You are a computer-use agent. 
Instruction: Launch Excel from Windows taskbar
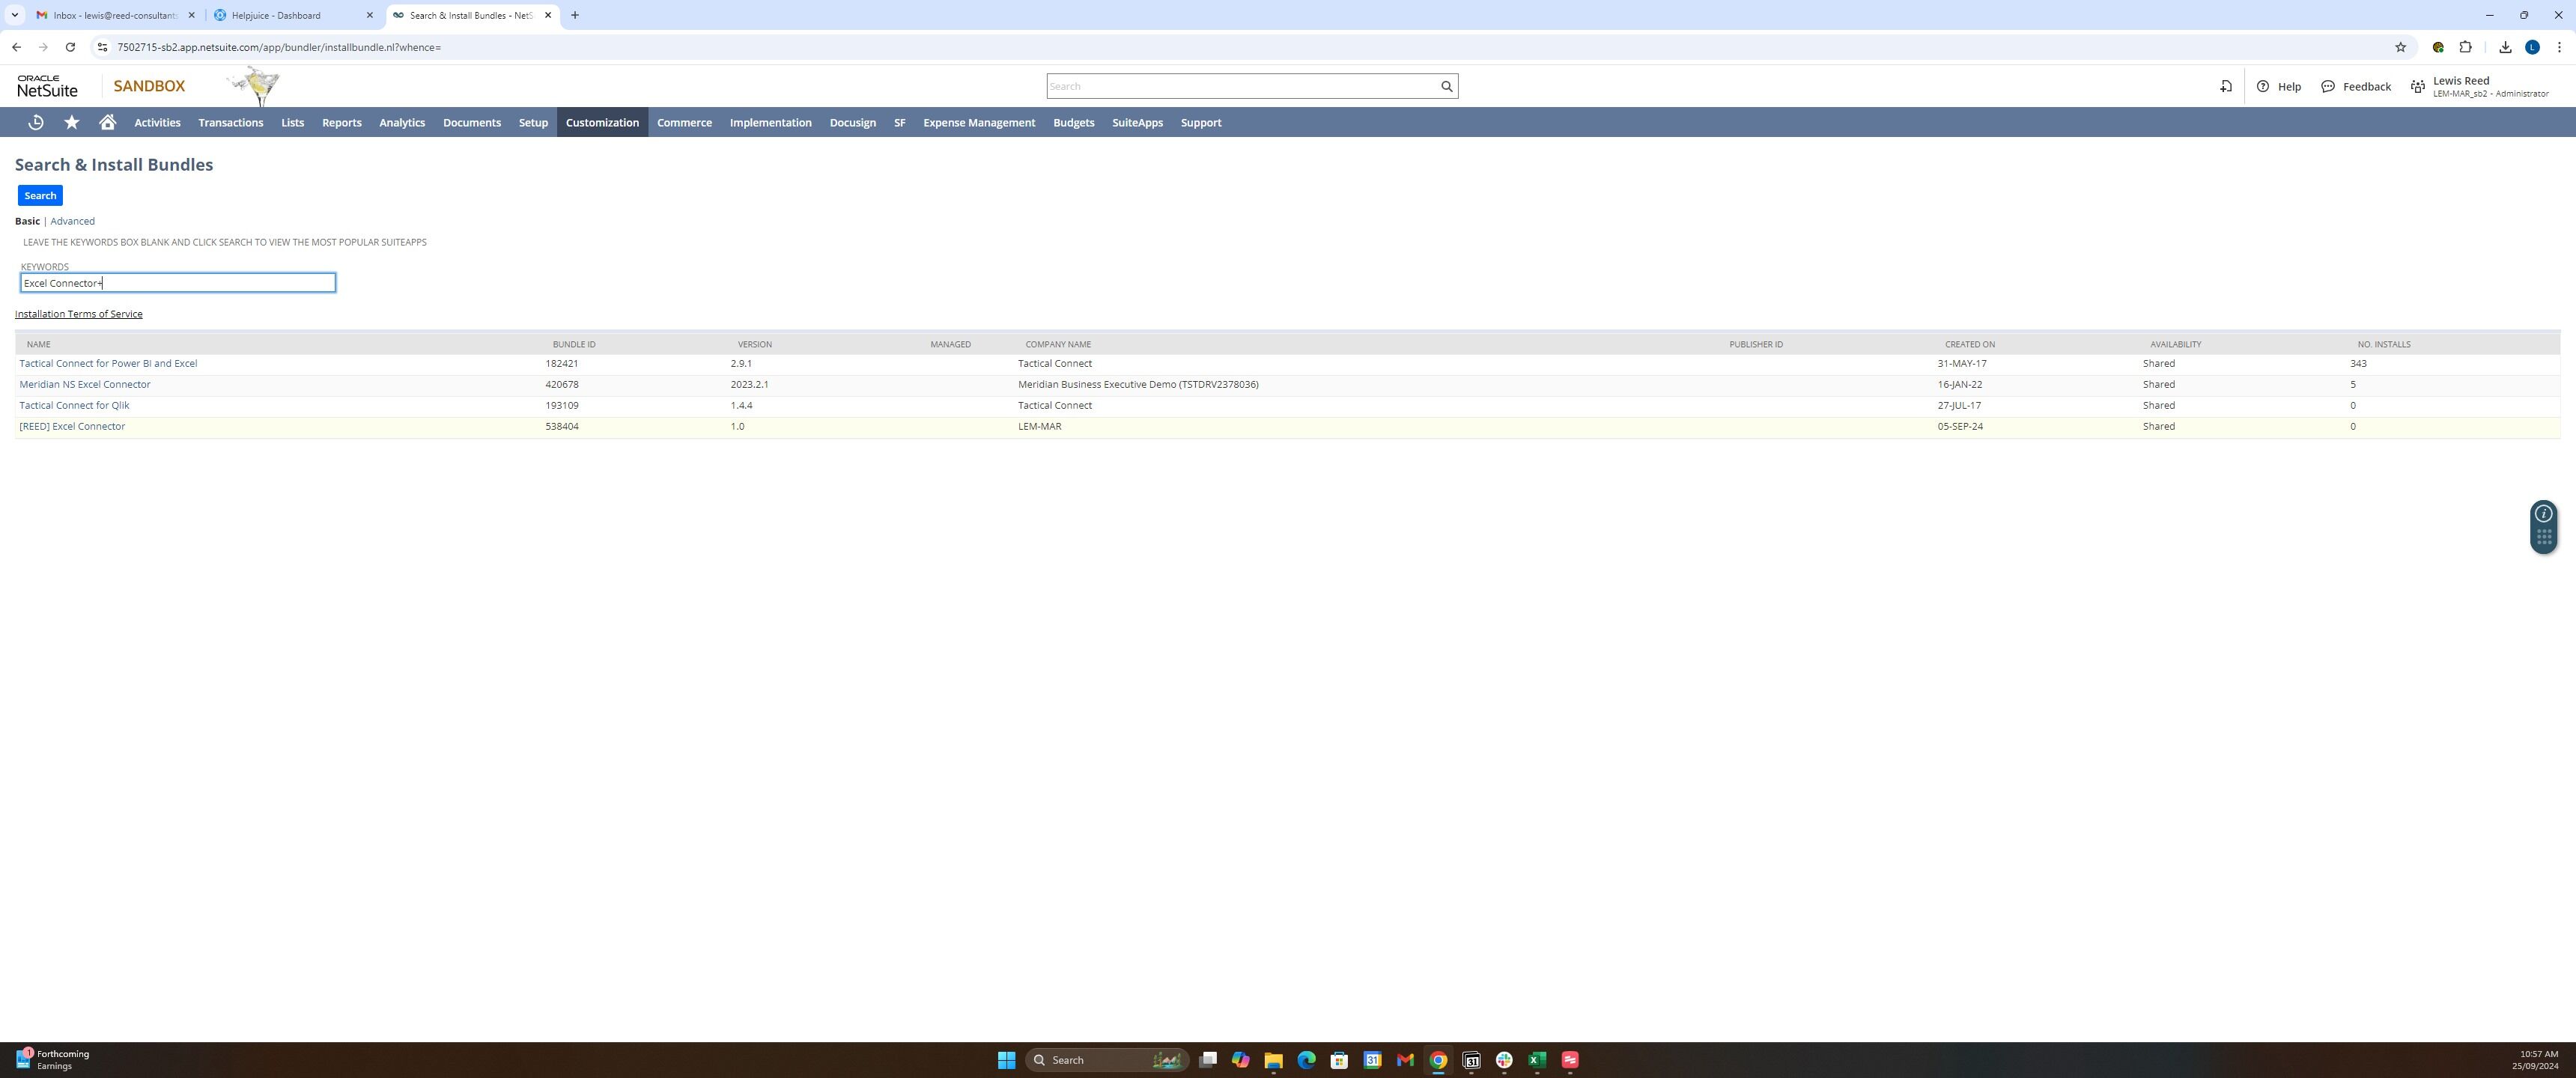[1537, 1060]
